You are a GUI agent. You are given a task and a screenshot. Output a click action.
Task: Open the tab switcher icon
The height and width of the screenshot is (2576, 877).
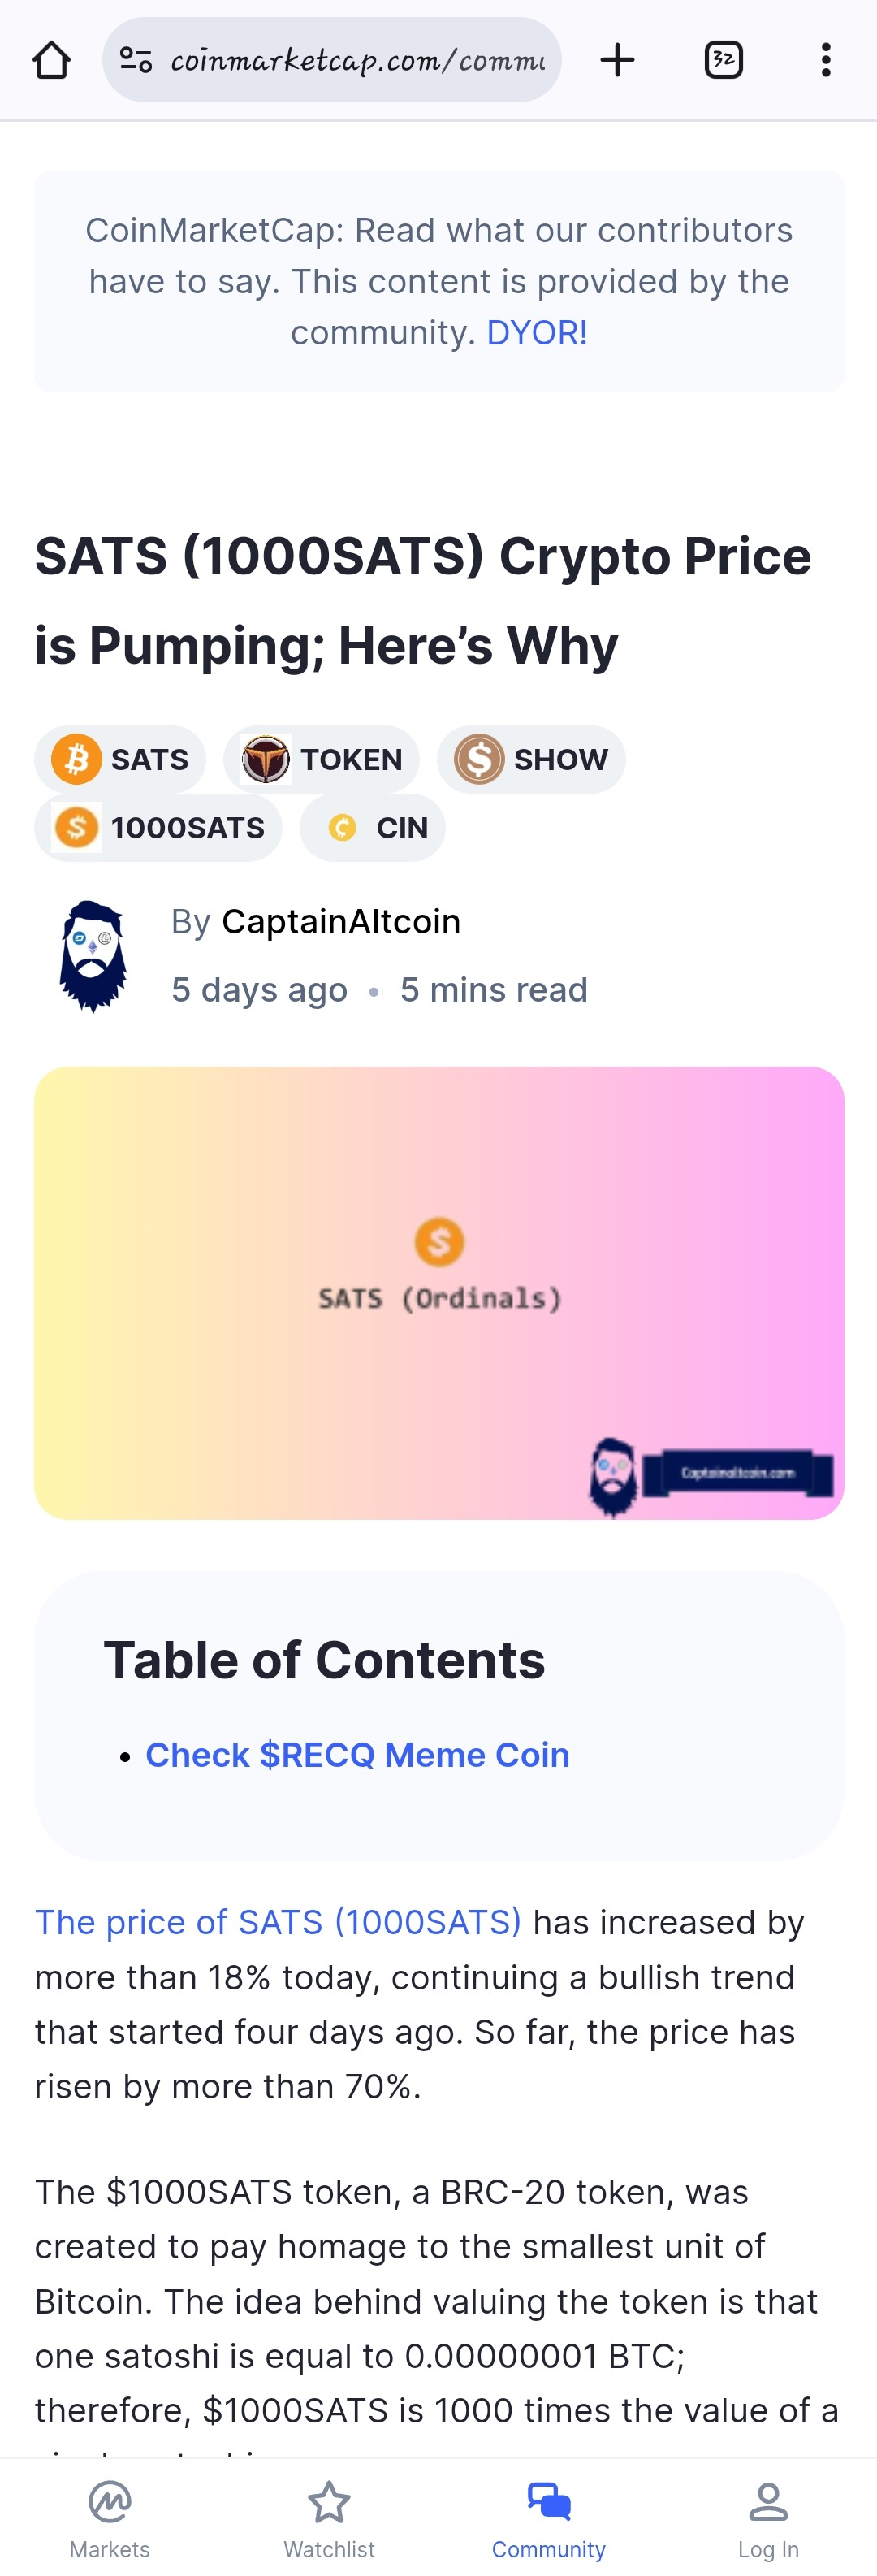tap(723, 60)
